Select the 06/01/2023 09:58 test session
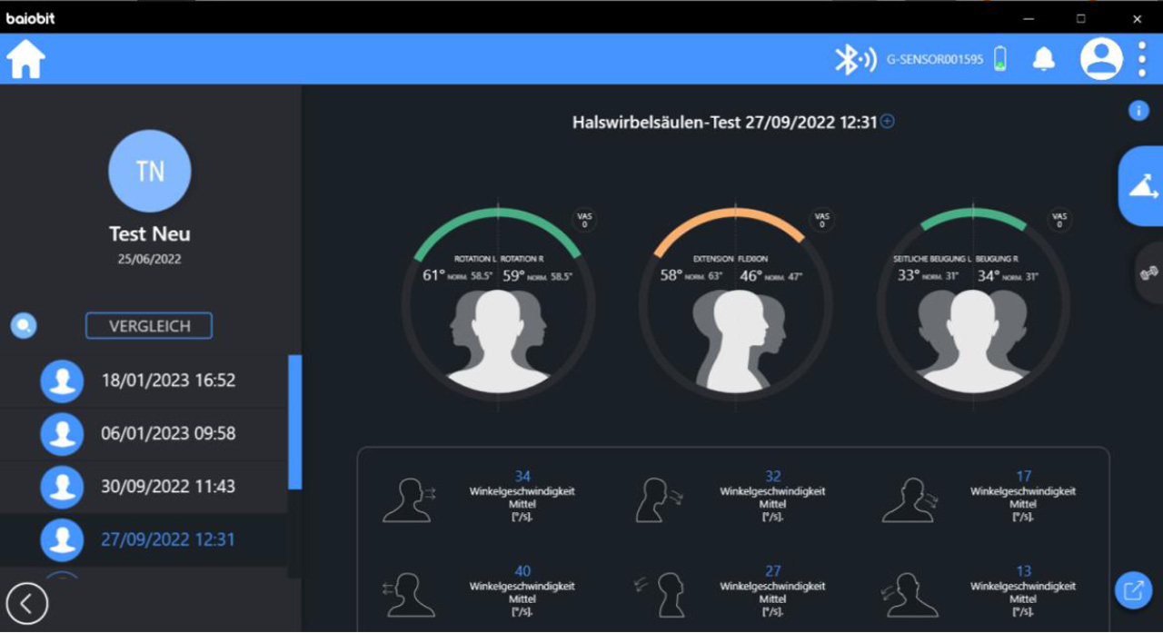Screen dimensions: 1163x633 [x=168, y=433]
